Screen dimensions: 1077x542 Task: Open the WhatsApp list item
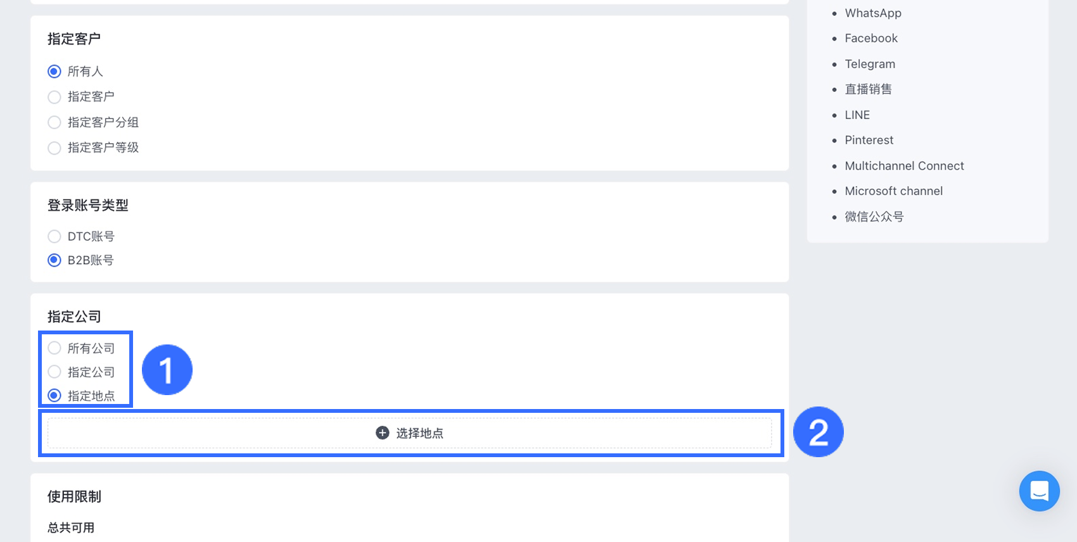[873, 13]
